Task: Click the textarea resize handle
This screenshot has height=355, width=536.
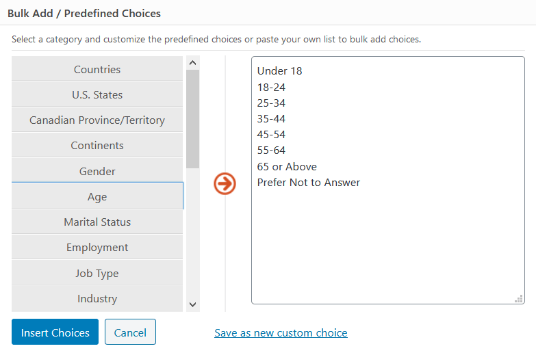Action: (520, 299)
